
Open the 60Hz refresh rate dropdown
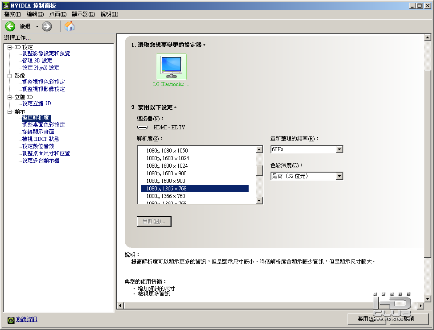point(307,149)
